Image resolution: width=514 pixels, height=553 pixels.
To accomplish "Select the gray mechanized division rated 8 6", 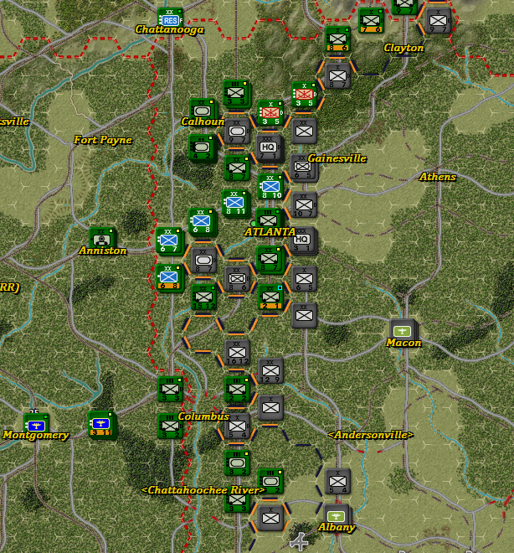I will (237, 279).
